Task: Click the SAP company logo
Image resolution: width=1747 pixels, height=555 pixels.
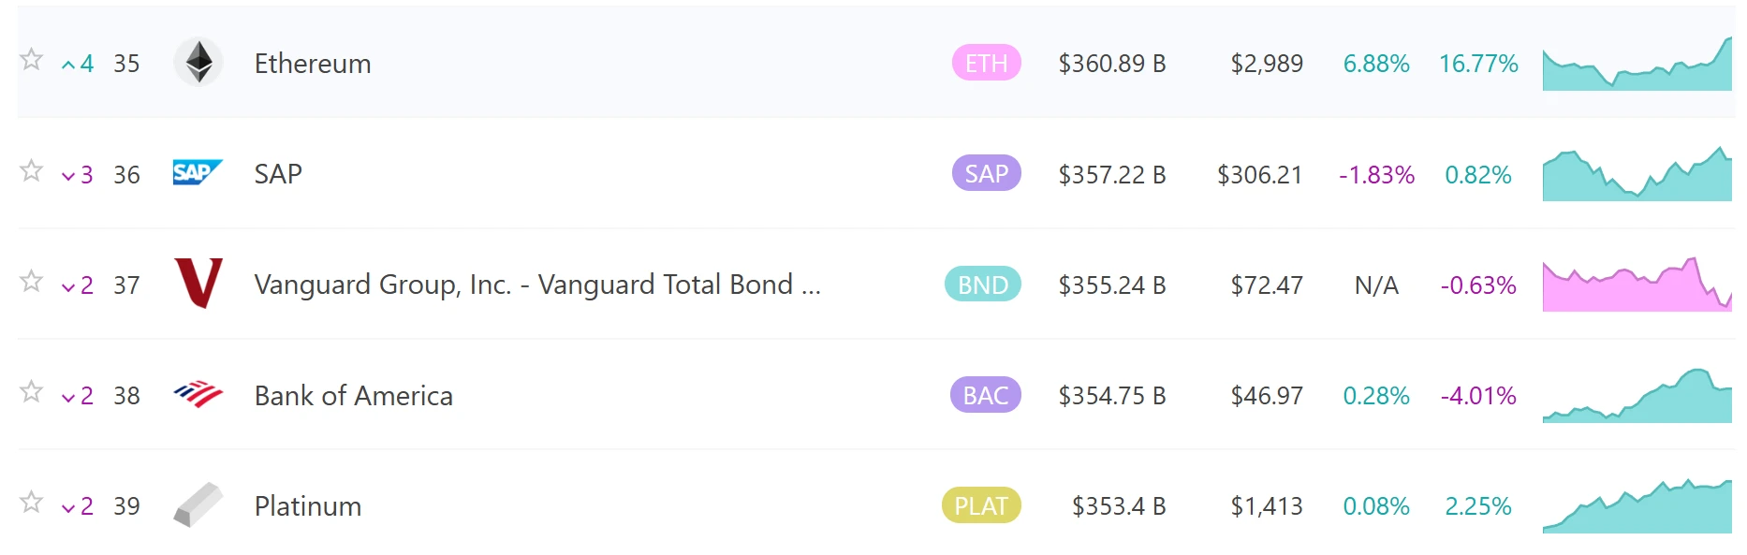Action: [x=198, y=173]
